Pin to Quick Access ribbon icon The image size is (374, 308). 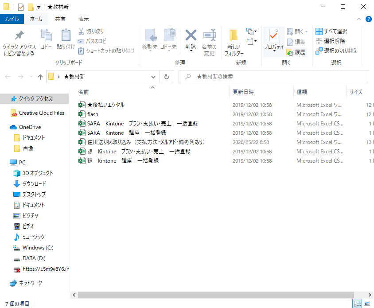(x=19, y=36)
